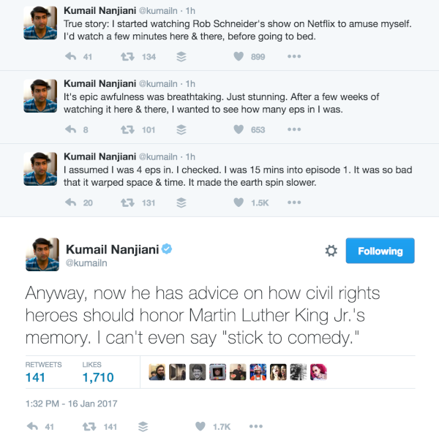
Task: Click the Buffer stack icon on 'epic awfulness' tweet
Action: pos(181,129)
